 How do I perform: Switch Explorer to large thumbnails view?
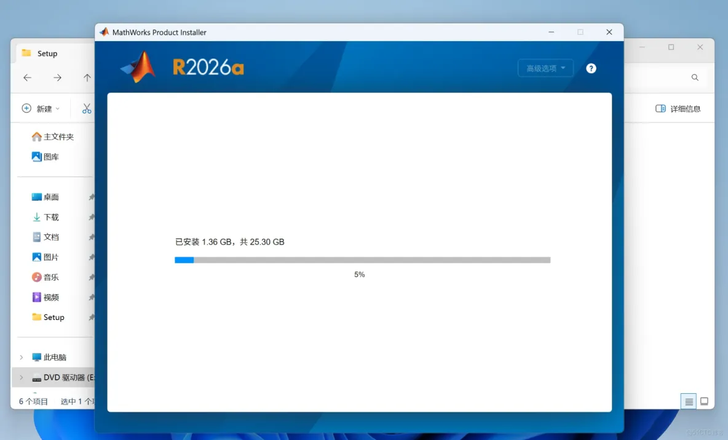click(704, 401)
